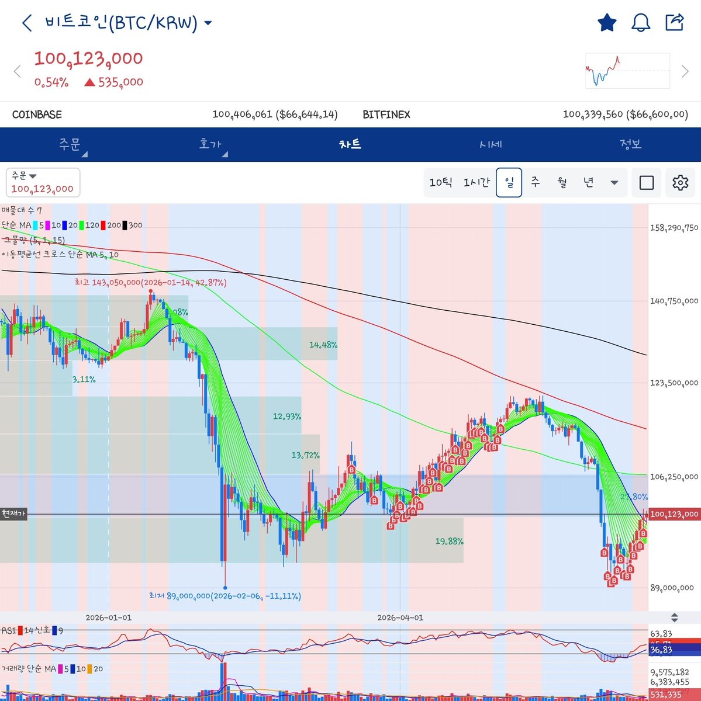The image size is (701, 701).
Task: Open the chart settings gear icon
Action: pyautogui.click(x=680, y=183)
